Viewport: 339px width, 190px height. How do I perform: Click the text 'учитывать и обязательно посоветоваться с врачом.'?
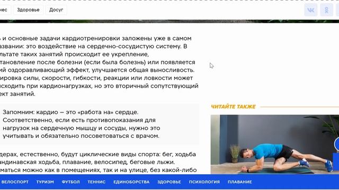[81, 136]
